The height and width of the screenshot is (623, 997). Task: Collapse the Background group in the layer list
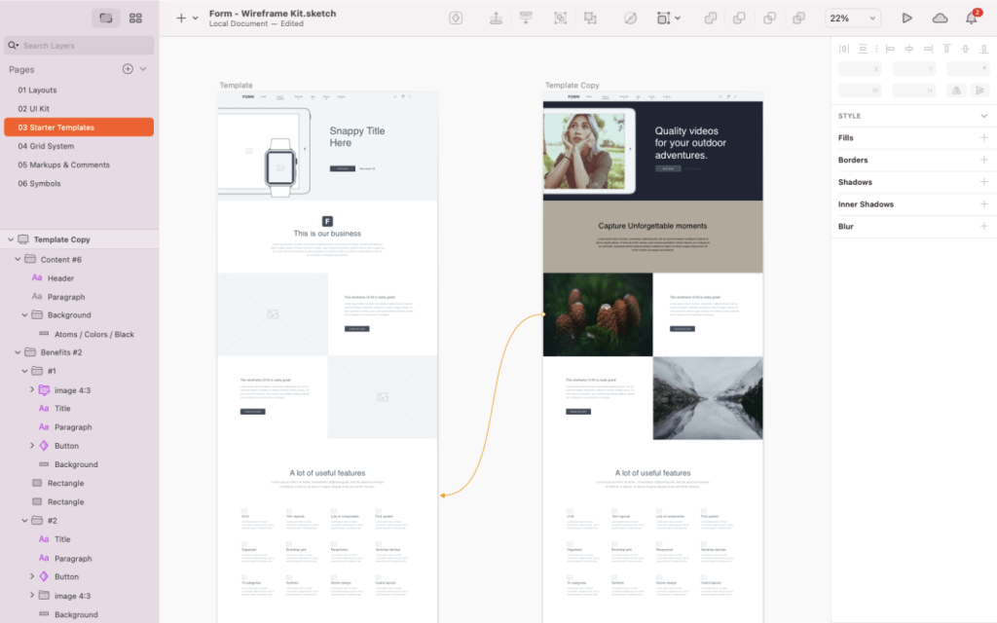click(x=23, y=315)
